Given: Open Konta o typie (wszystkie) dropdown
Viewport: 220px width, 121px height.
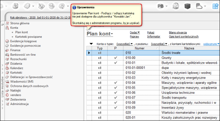Looking at the screenshot, I should click(124, 44).
